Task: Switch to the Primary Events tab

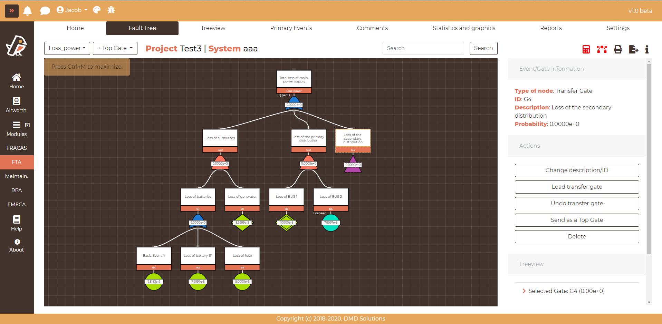Action: (x=291, y=28)
